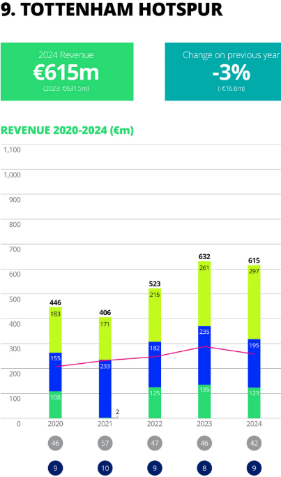Click the 100 y-axis label

(15, 399)
